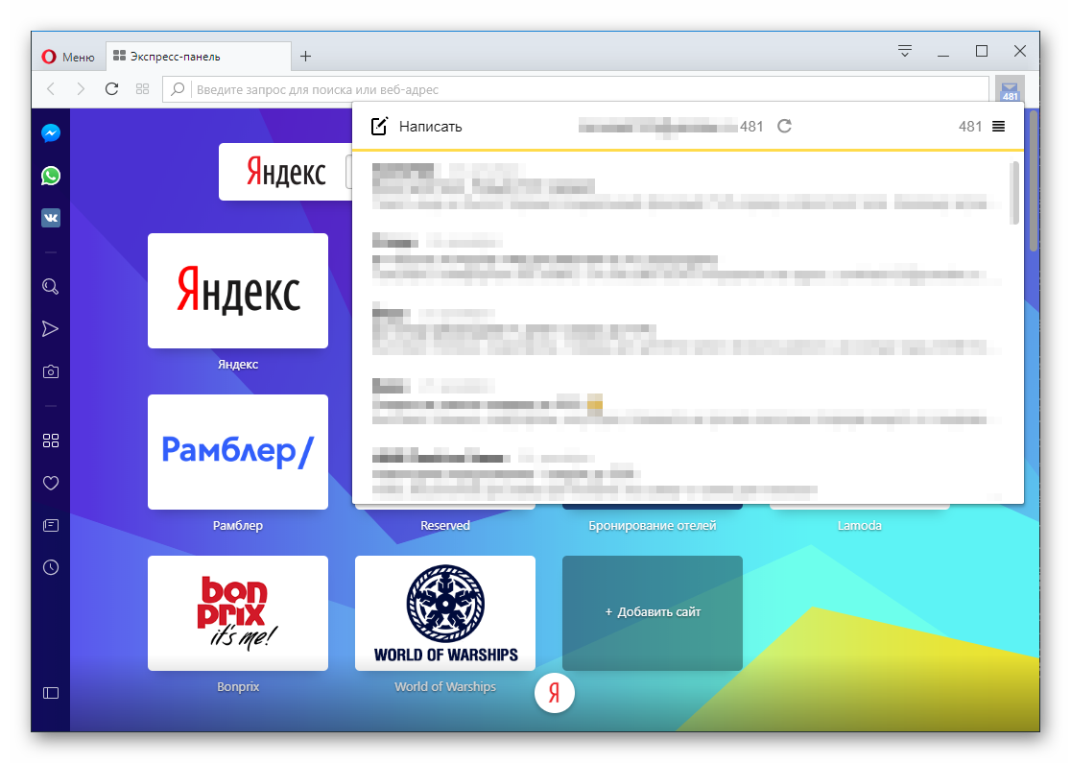Open history clock icon in sidebar
Viewport: 1071px width, 763px height.
tap(51, 567)
